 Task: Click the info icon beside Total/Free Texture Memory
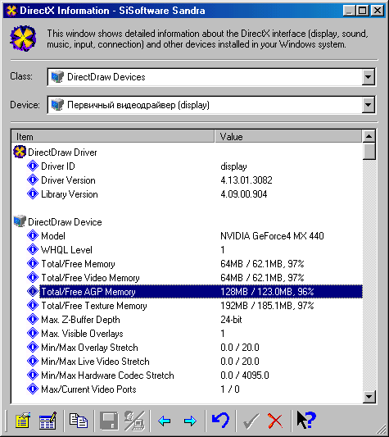33,305
